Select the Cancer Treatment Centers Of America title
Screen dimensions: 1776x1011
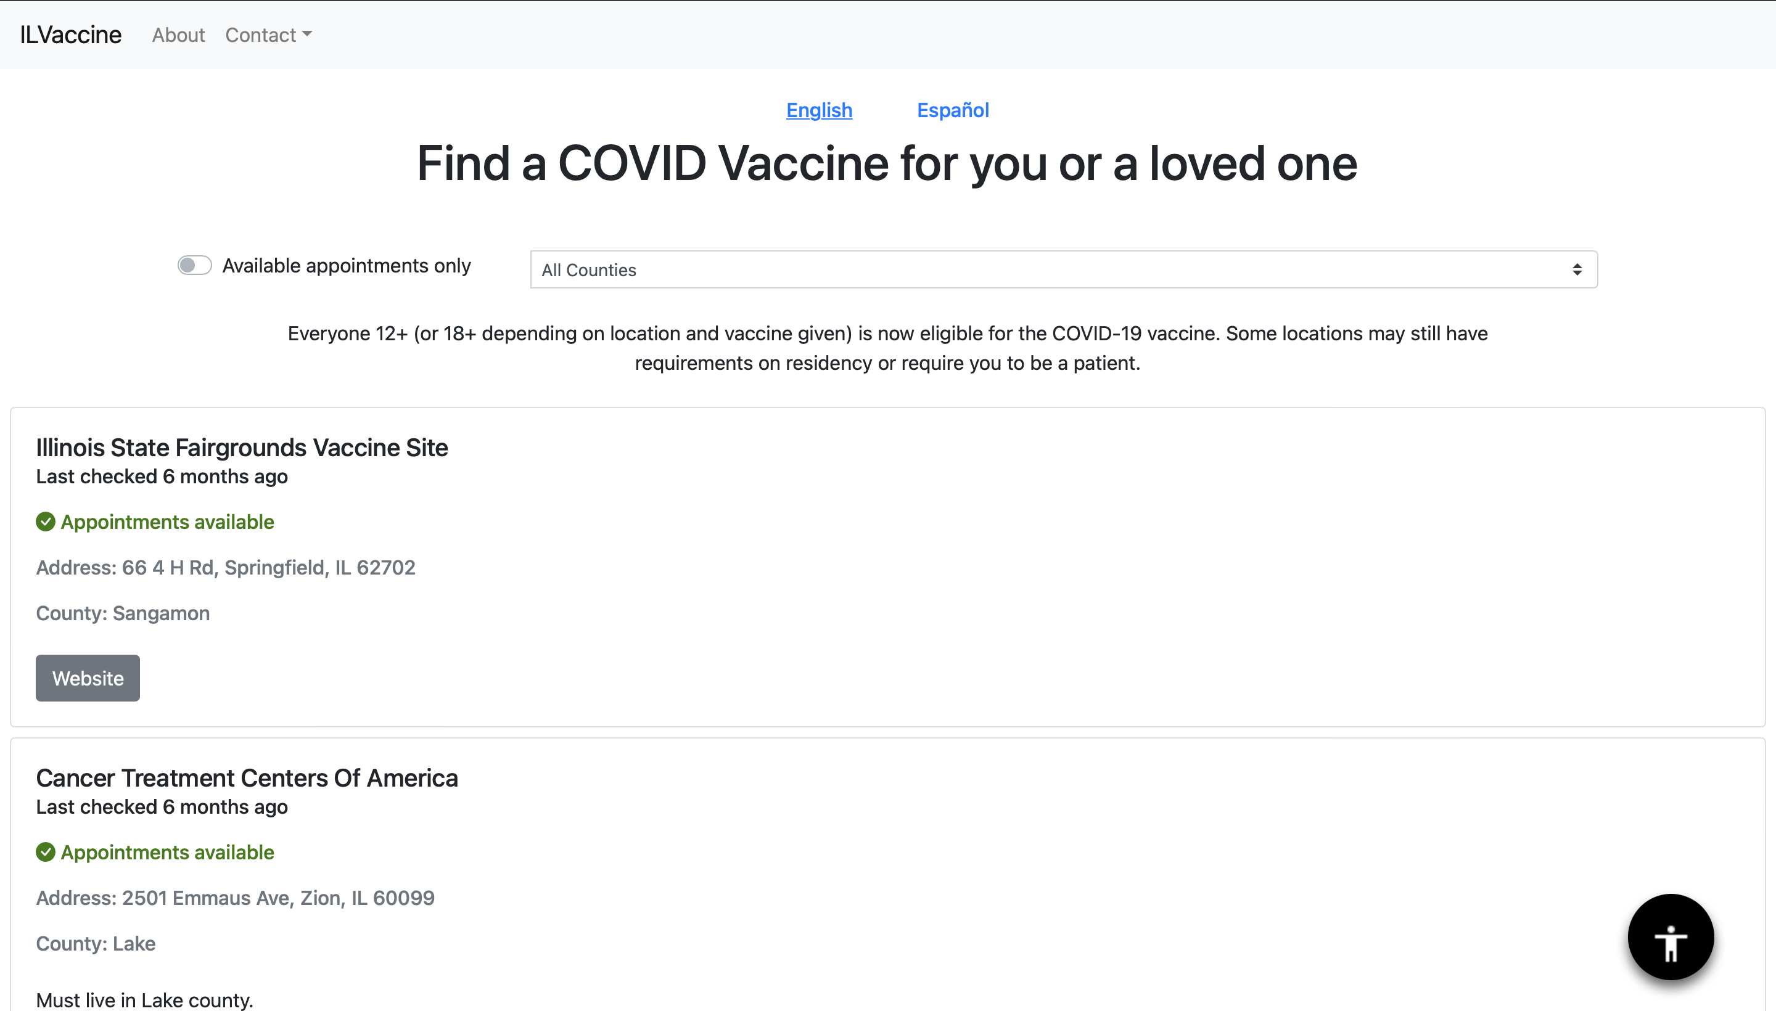point(247,779)
